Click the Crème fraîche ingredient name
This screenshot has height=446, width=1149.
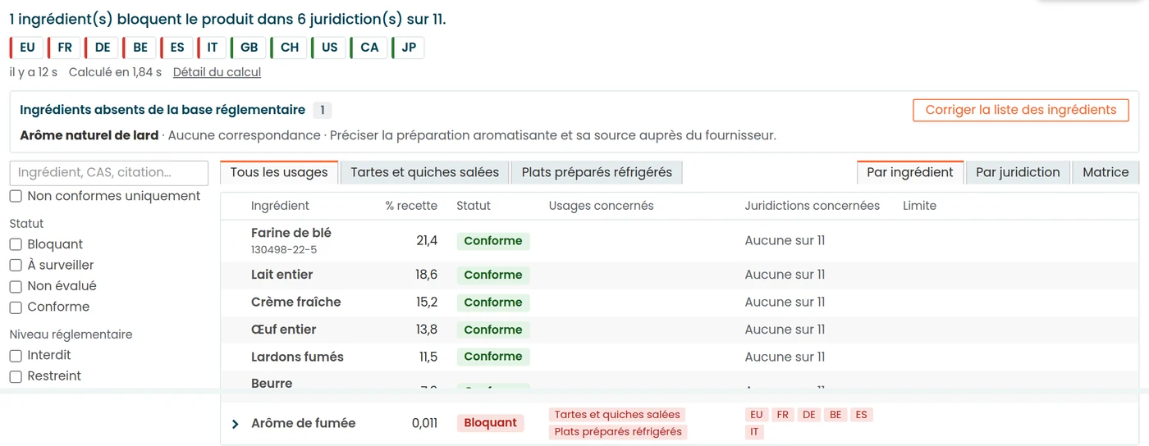tap(295, 302)
